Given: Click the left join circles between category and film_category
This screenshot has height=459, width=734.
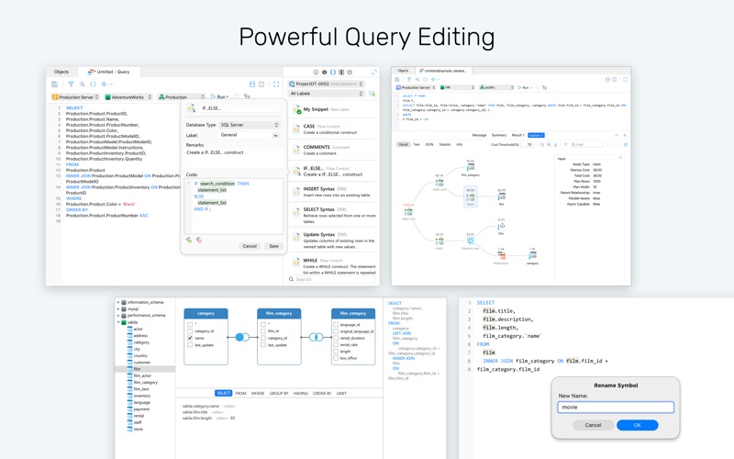Looking at the screenshot, I should coord(242,337).
